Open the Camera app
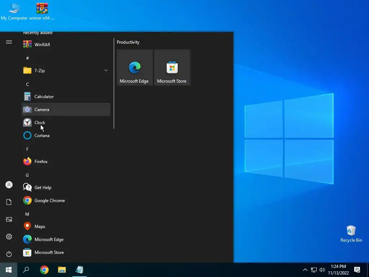Screen dimensions: 369x277 pyautogui.click(x=66, y=110)
